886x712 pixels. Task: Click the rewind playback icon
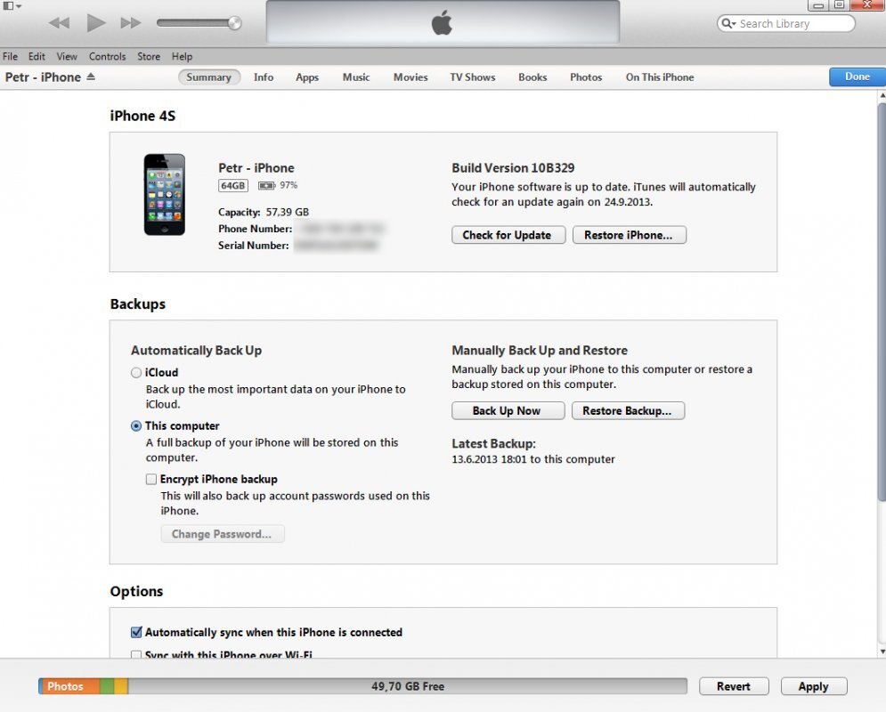pos(59,23)
